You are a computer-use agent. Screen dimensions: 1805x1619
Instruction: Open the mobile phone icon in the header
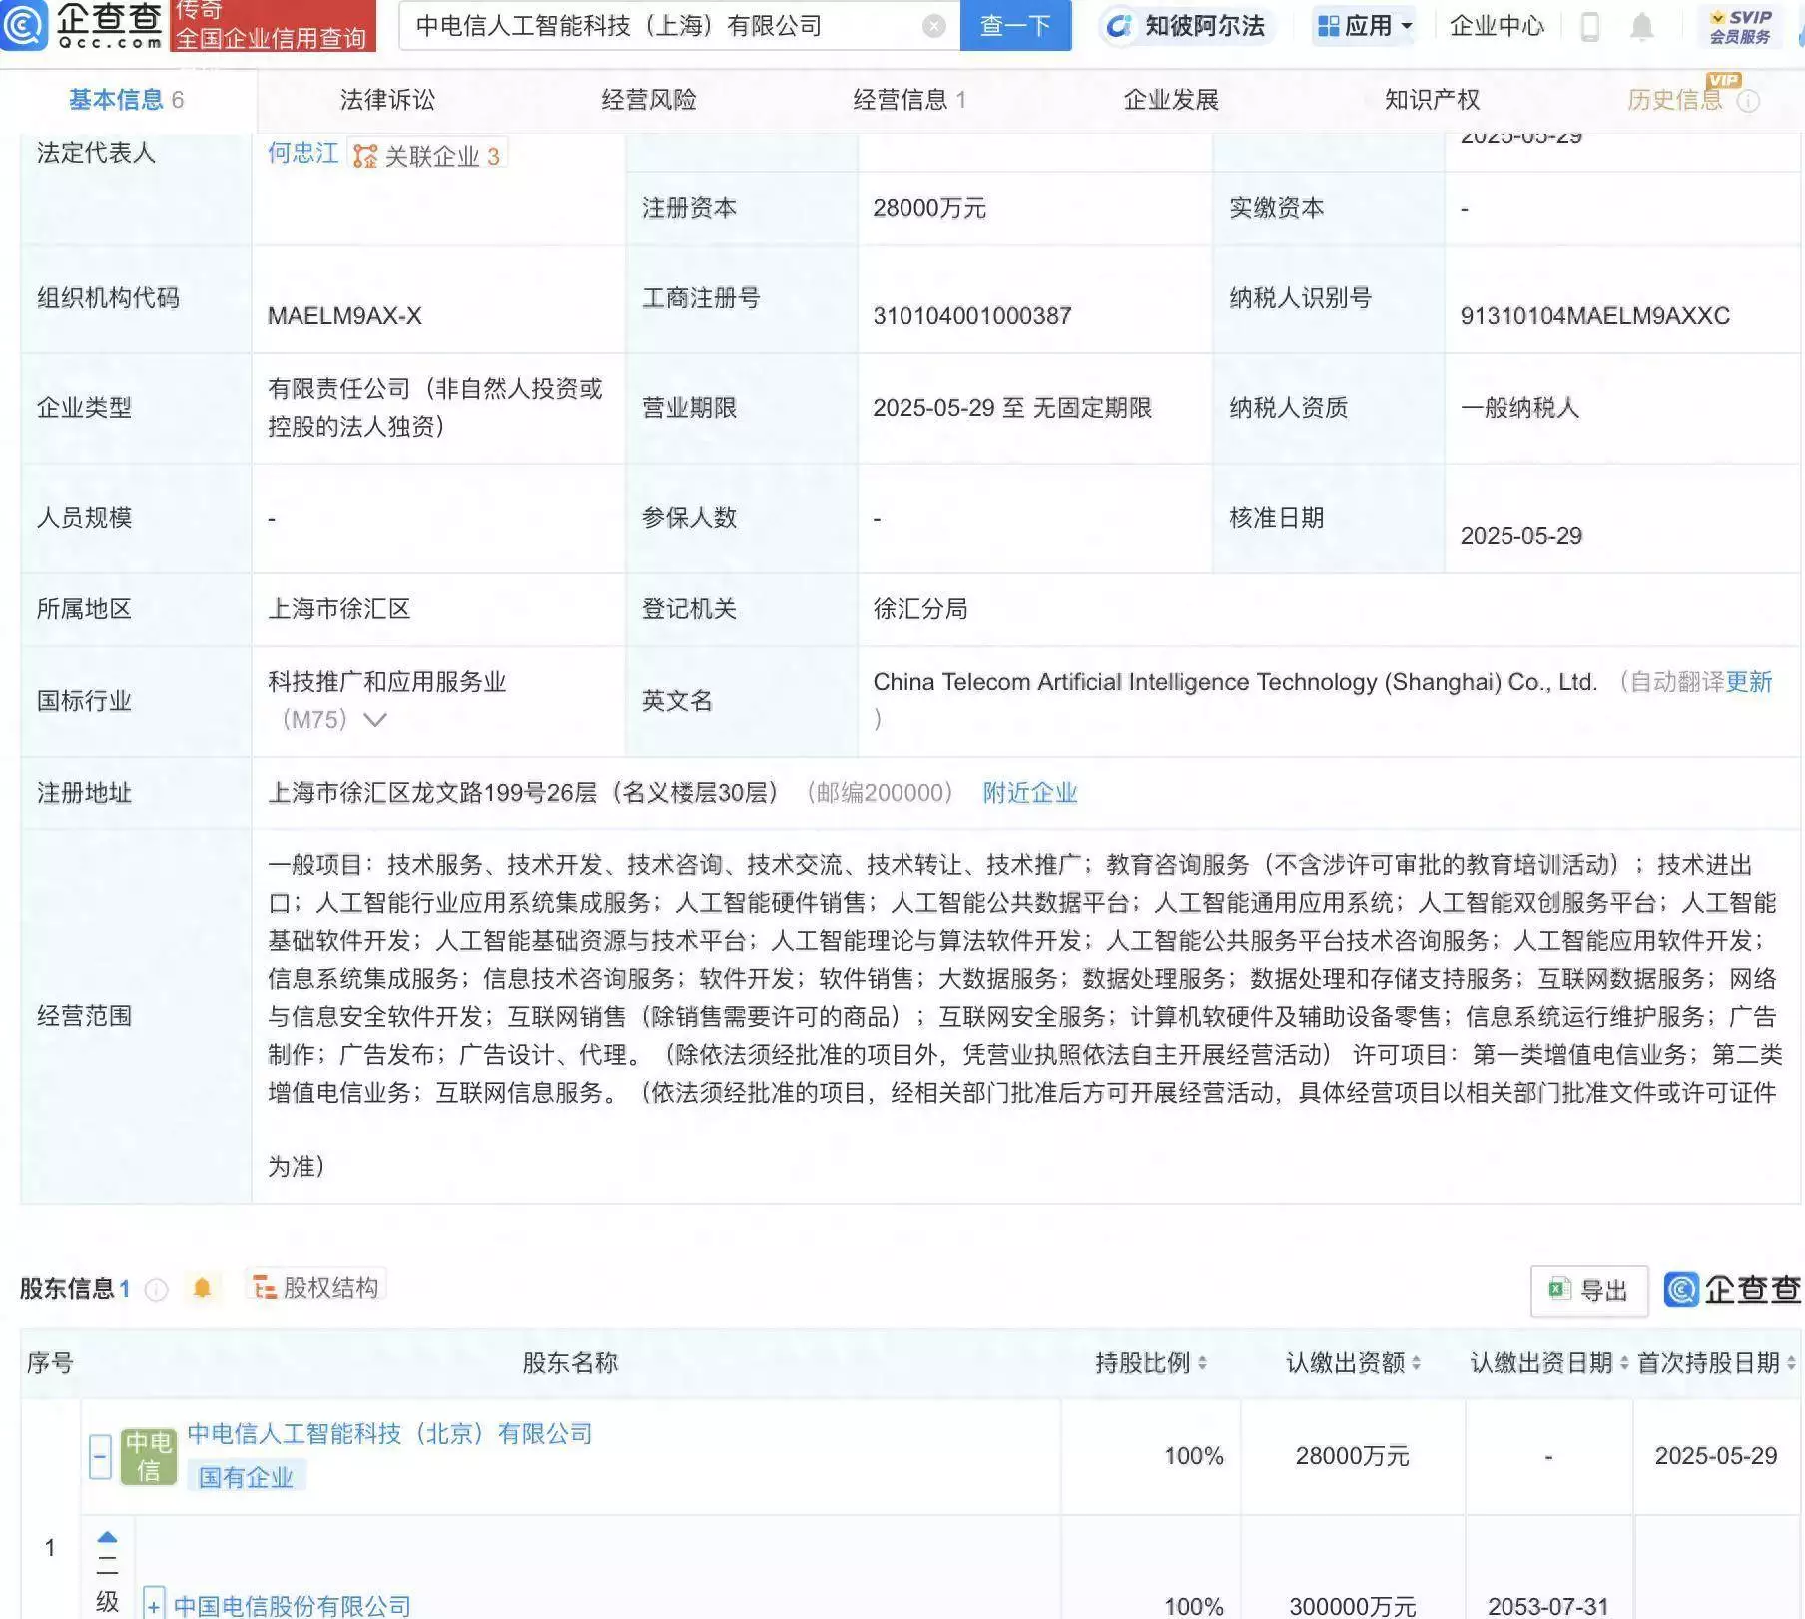tap(1590, 27)
